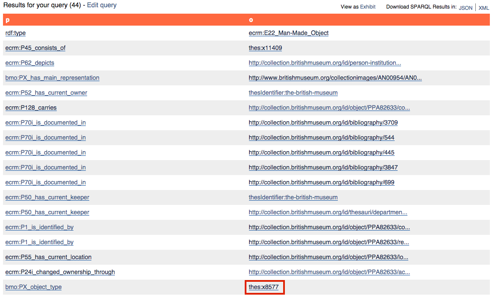Click the ecrm:P45_consists_of predicate
The width and height of the screenshot is (492, 295).
[x=35, y=48]
